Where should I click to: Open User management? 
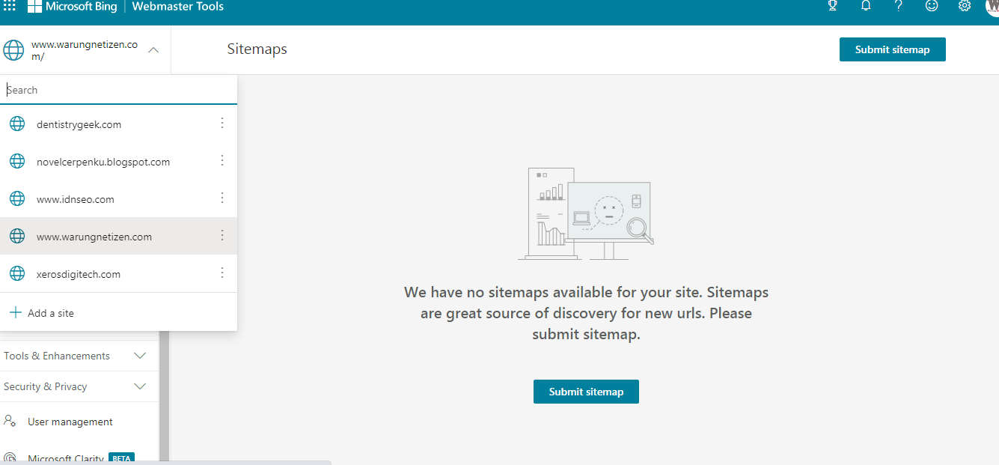pos(70,422)
